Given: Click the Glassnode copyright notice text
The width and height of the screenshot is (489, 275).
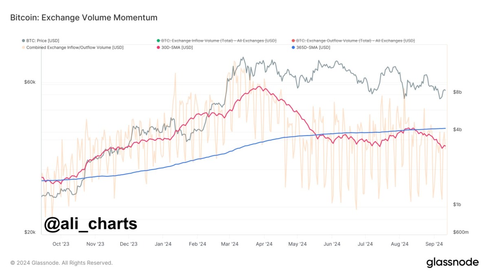Looking at the screenshot, I should click(x=61, y=263).
